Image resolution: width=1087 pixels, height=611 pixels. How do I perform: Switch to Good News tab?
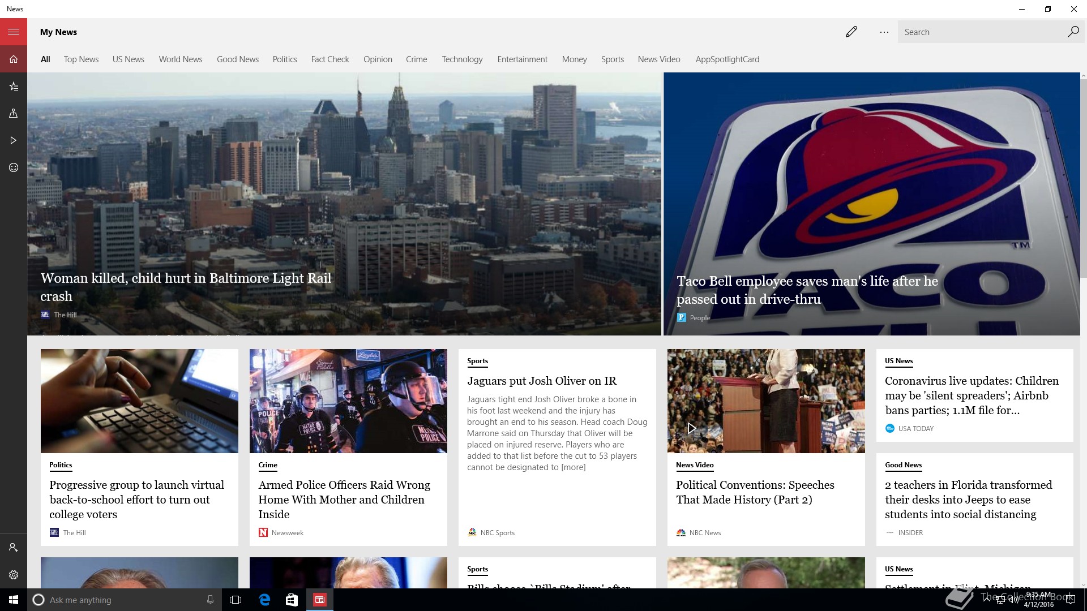[238, 59]
